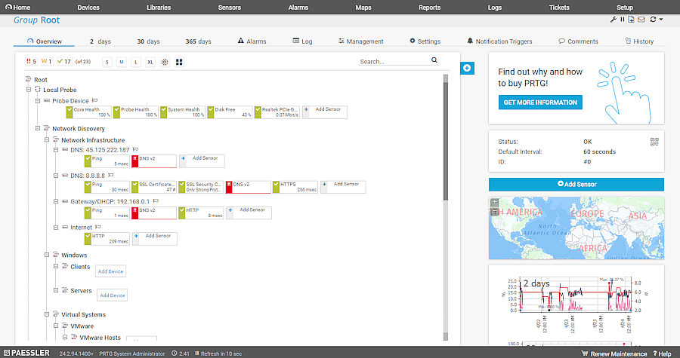Click the envelope email icon
The image size is (680, 358).
[641, 20]
